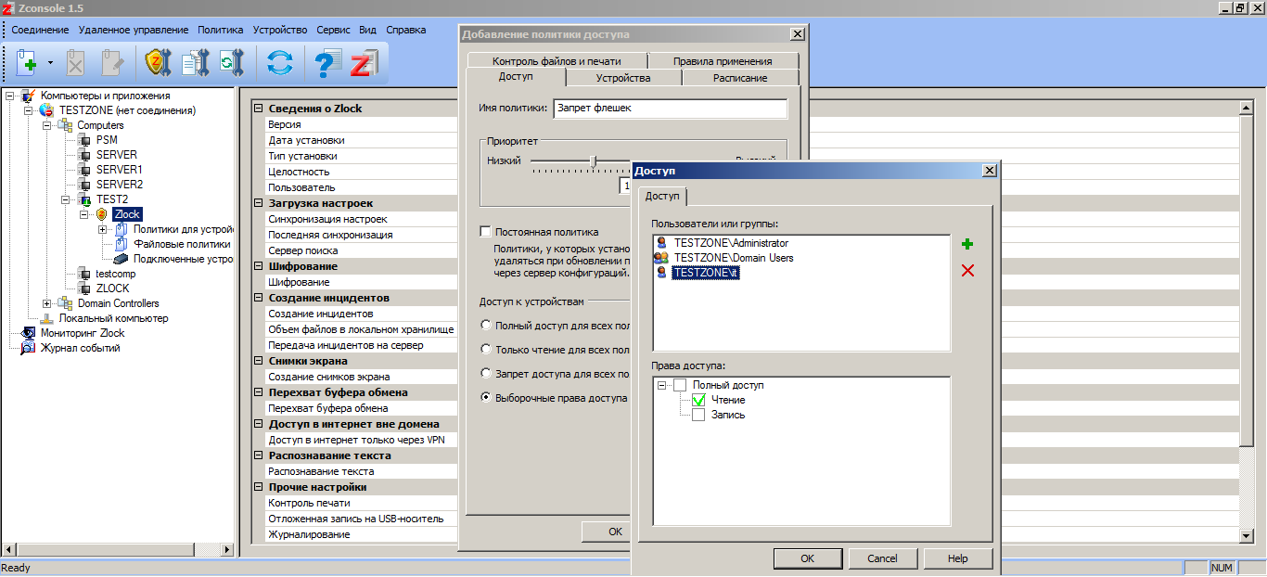Click the TEST2 computer icon in the tree
This screenshot has height=577, width=1267.
coord(84,199)
